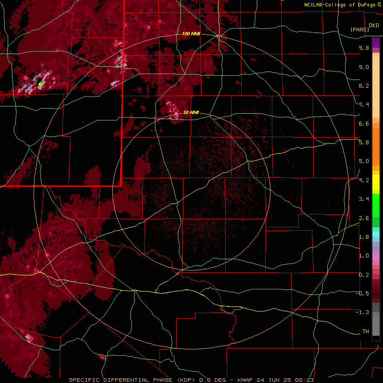Click the yellow segment of the color bar
The width and height of the screenshot is (383, 383).
point(376,182)
